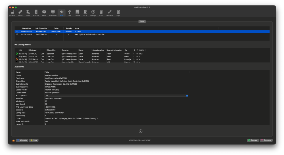Viewport: 284px width, 155px height.
Task: Click the magnifier icon in Navi 21/23 row
Action: [17, 34]
